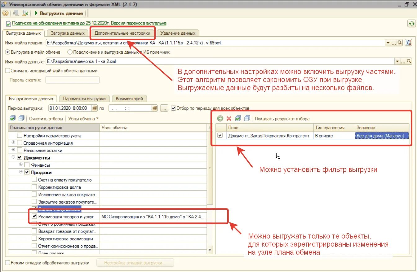This screenshot has height=272, width=417.
Task: Open the subscription active until 25.12.2020 link
Action: tap(89, 23)
